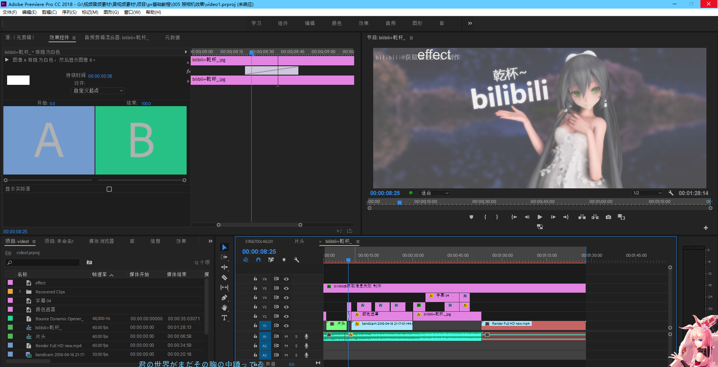
Task: Go to Out point in Program monitor
Action: [566, 217]
